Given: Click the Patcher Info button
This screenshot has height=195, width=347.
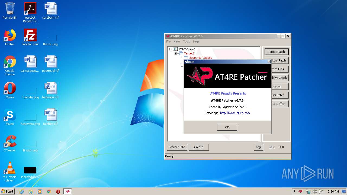Looking at the screenshot, I should 177,147.
